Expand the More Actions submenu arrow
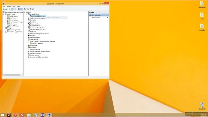208x117 pixels. pos(108,18)
